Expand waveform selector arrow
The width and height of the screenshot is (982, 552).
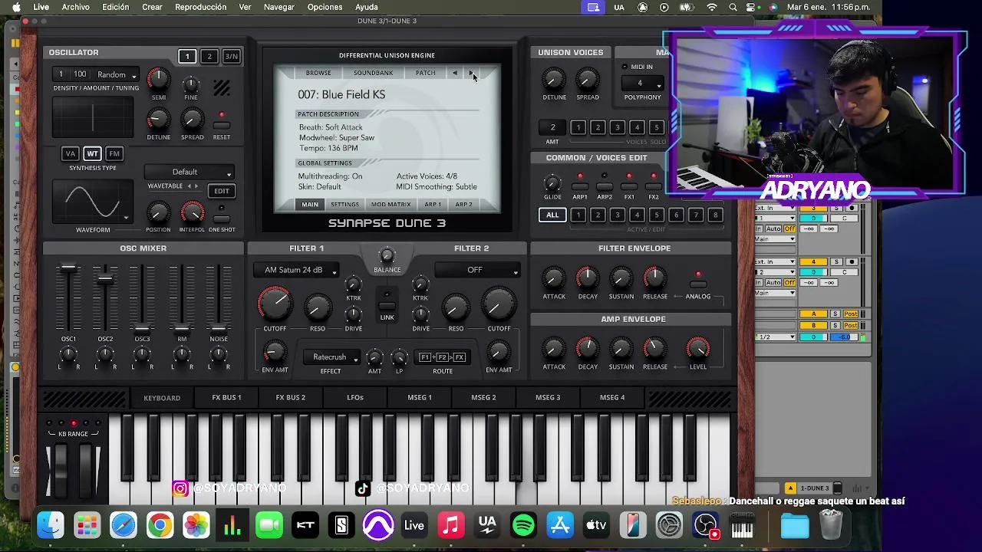pyautogui.click(x=126, y=218)
